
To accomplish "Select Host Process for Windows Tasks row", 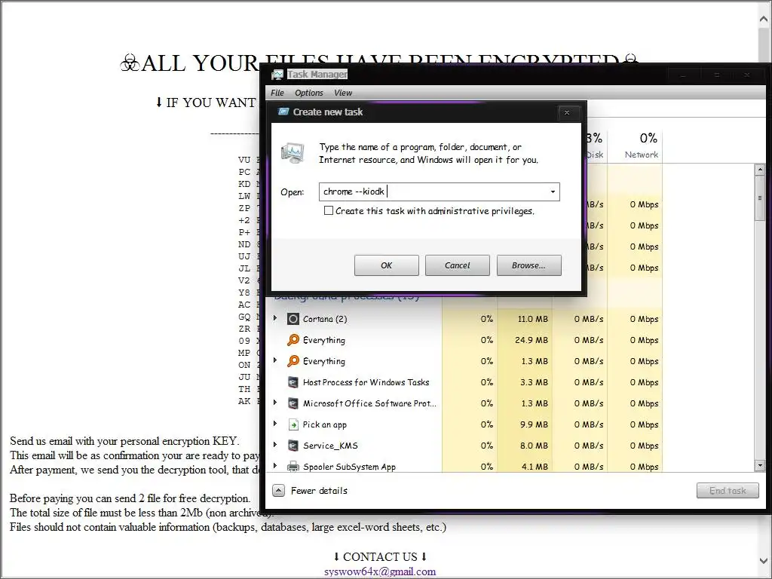I will coord(464,382).
